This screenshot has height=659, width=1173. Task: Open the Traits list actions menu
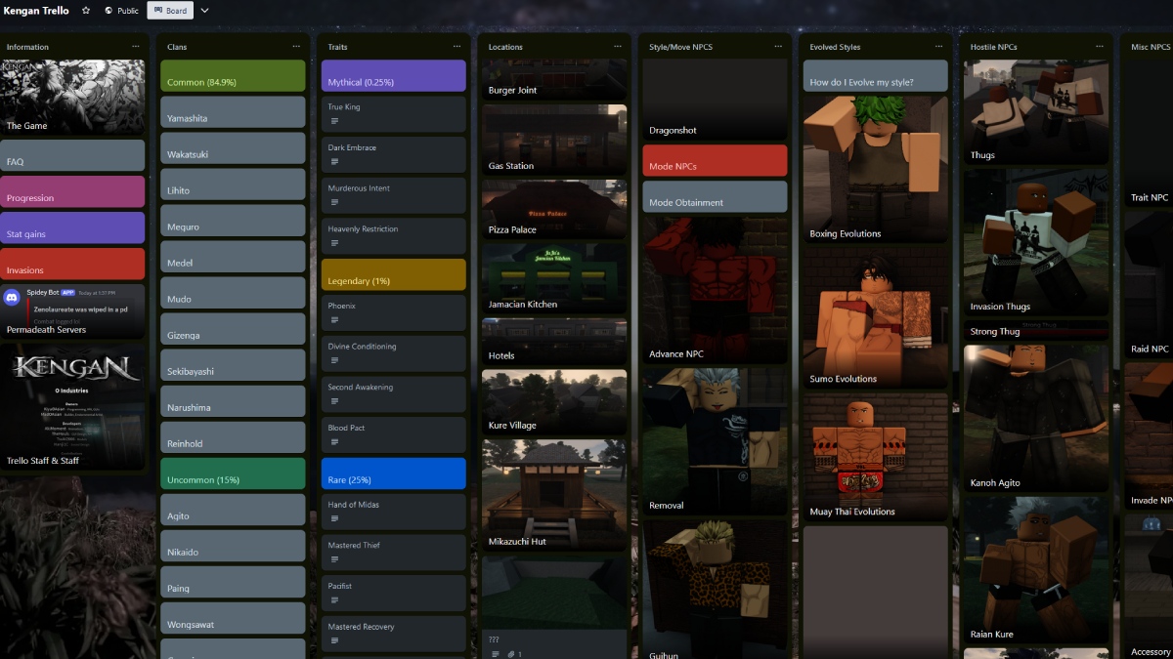click(457, 47)
